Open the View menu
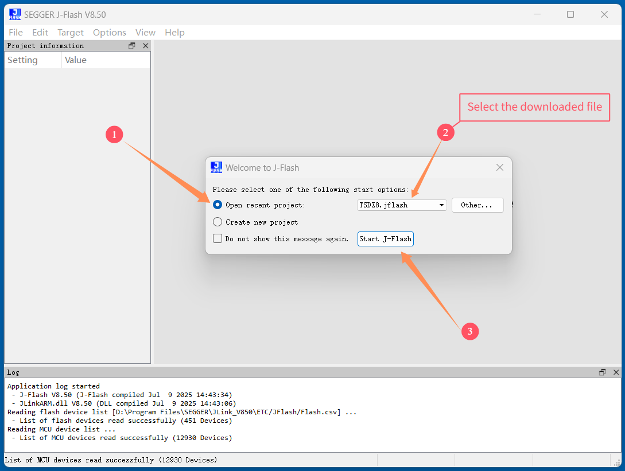625x471 pixels. [x=145, y=33]
